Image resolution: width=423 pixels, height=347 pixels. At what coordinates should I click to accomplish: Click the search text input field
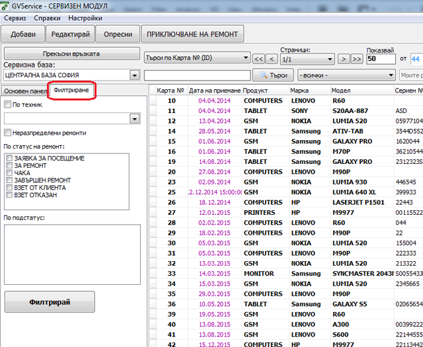pos(198,75)
